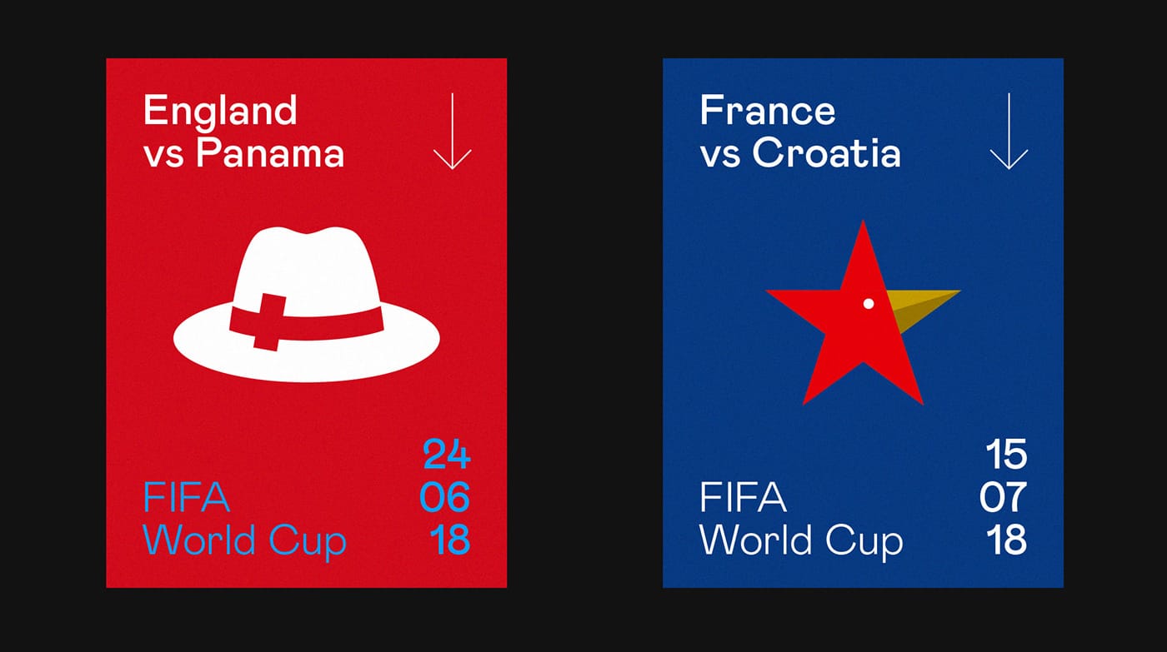The image size is (1167, 652).
Task: Click the white eye dot on star
Action: click(868, 304)
